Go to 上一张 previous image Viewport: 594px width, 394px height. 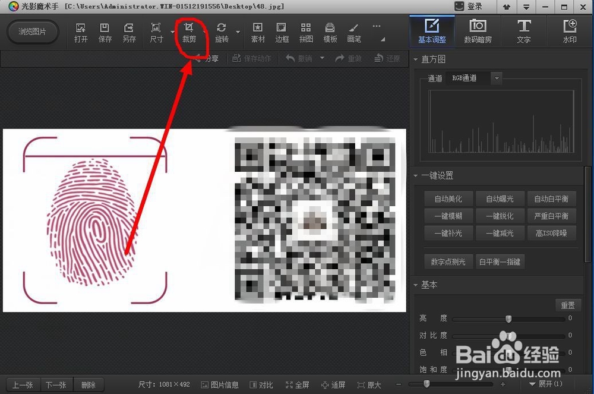23,385
